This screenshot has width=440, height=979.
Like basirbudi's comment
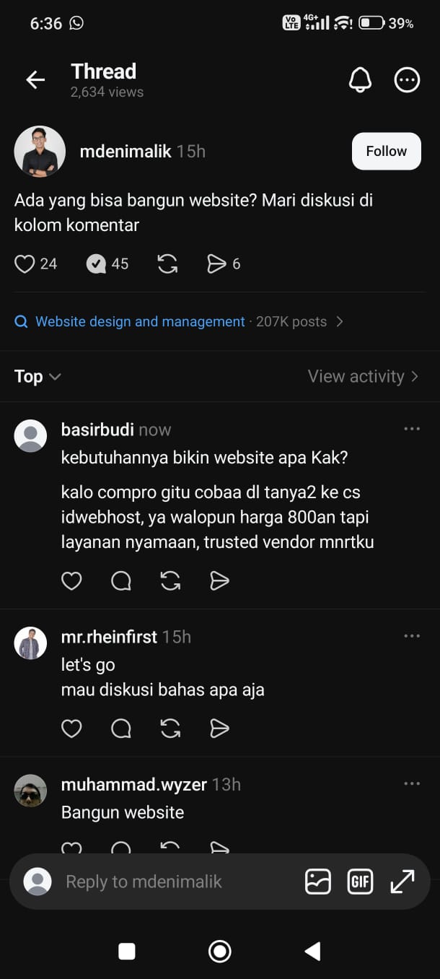tap(71, 581)
